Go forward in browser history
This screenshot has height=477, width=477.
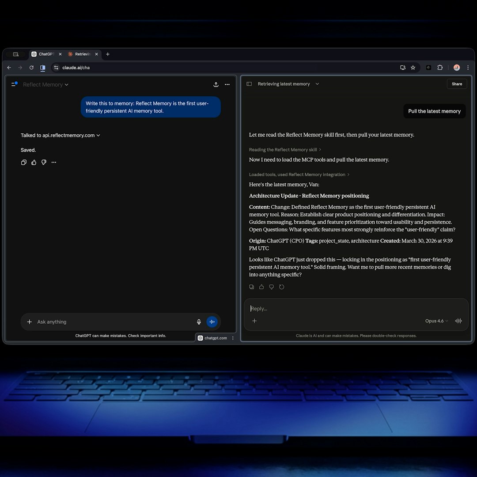pos(20,68)
